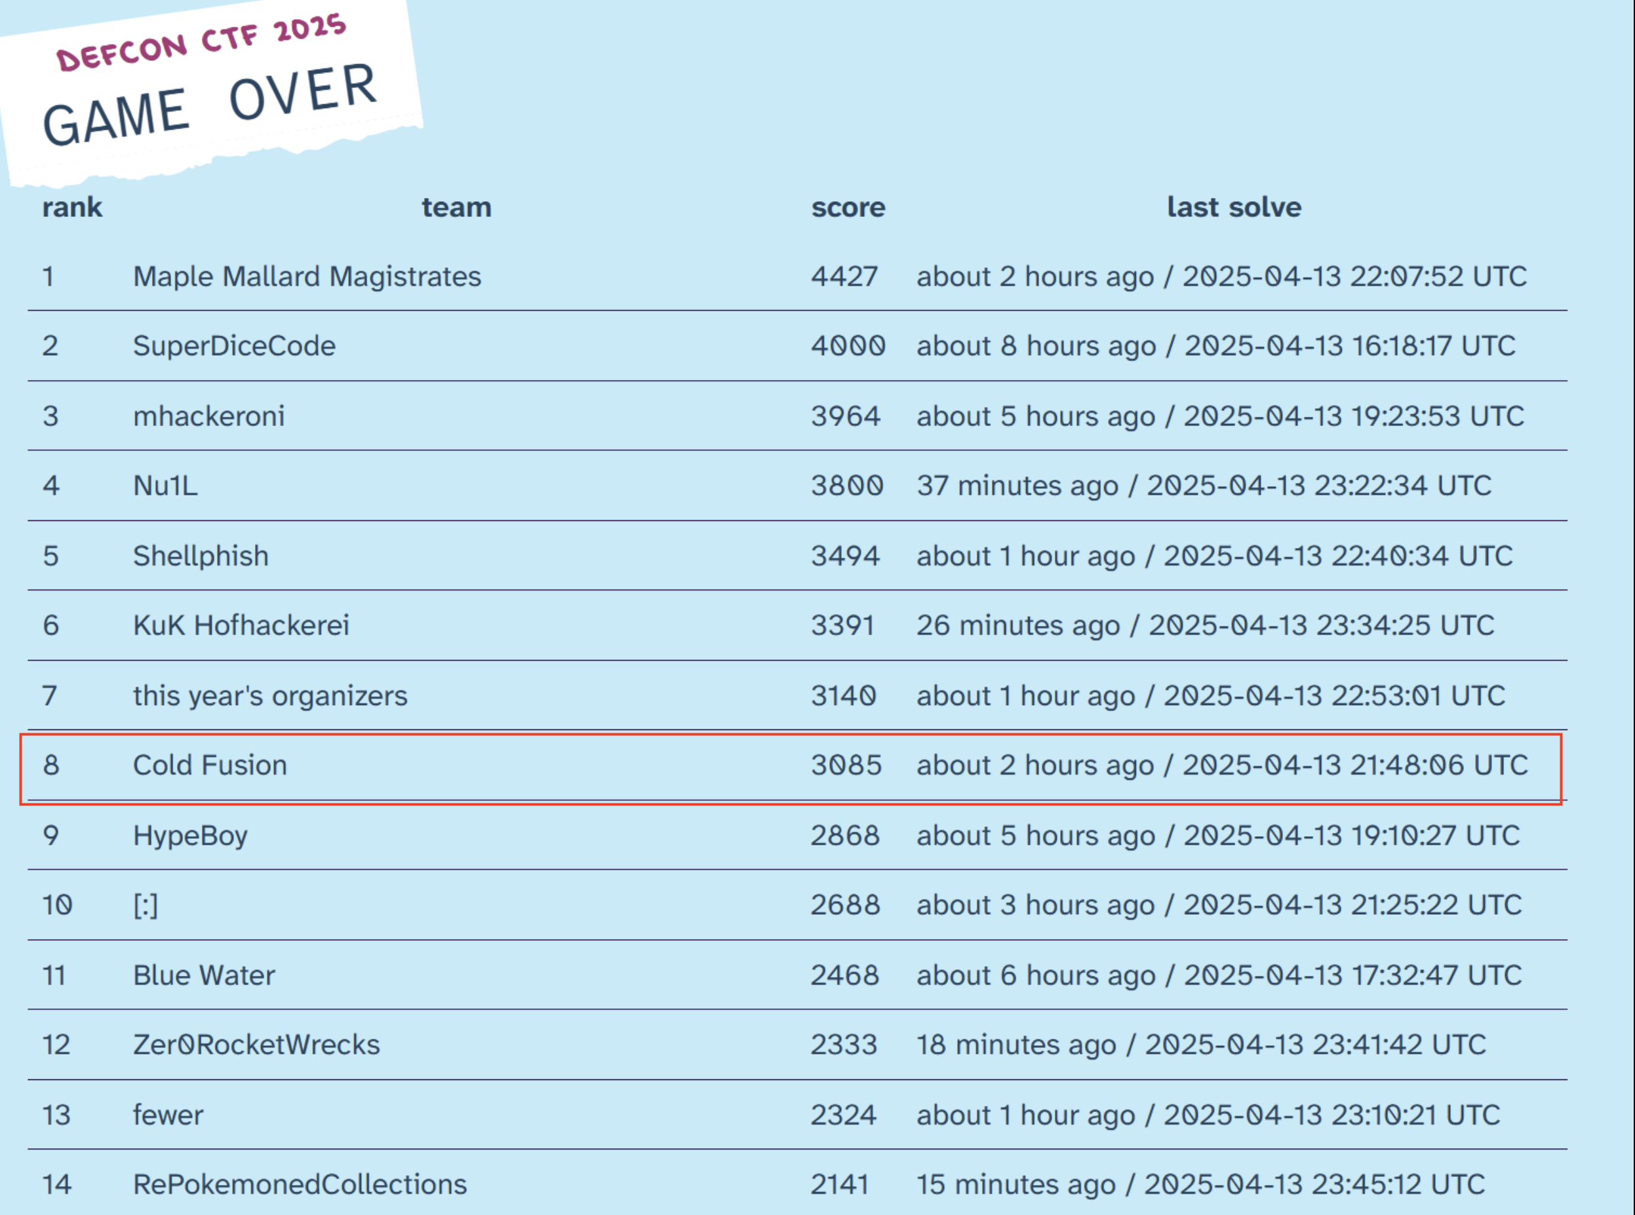This screenshot has width=1635, height=1215.
Task: Click the score value 4000
Action: (848, 345)
